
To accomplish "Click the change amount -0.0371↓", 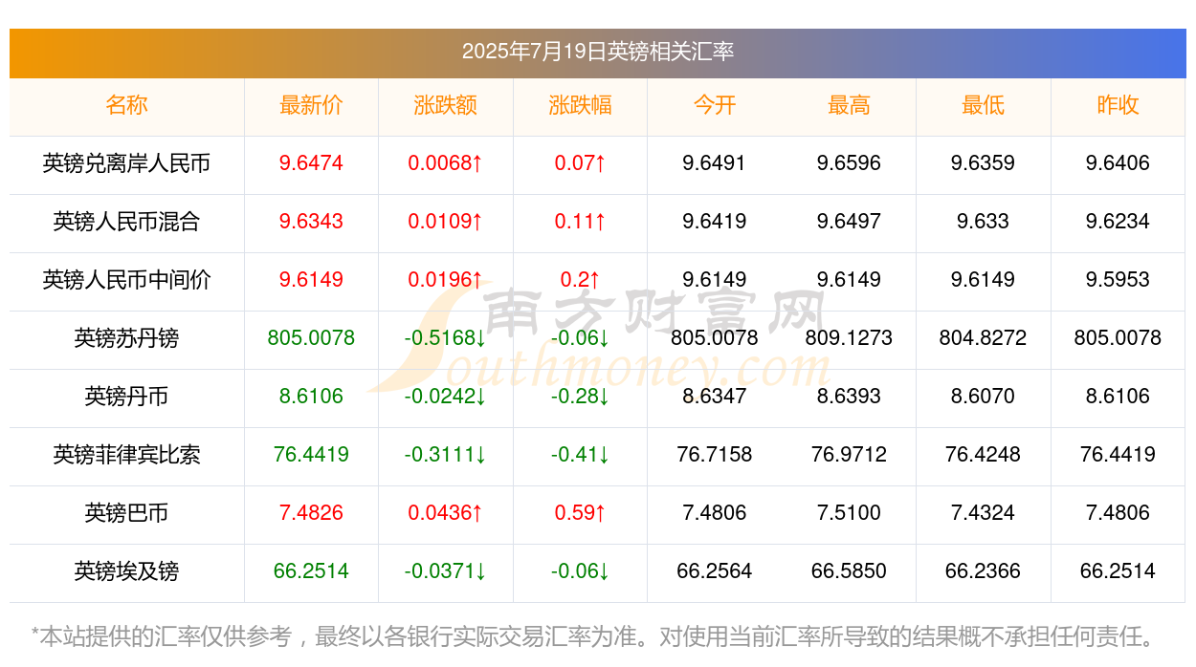I will click(446, 571).
